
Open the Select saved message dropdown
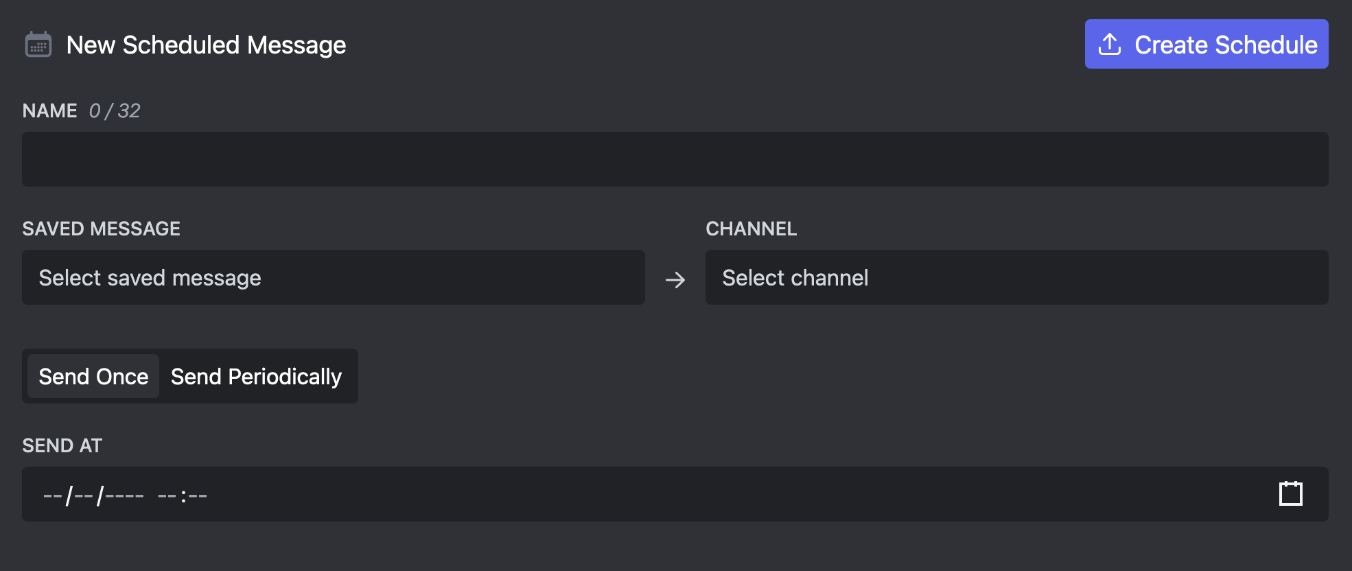pos(334,277)
